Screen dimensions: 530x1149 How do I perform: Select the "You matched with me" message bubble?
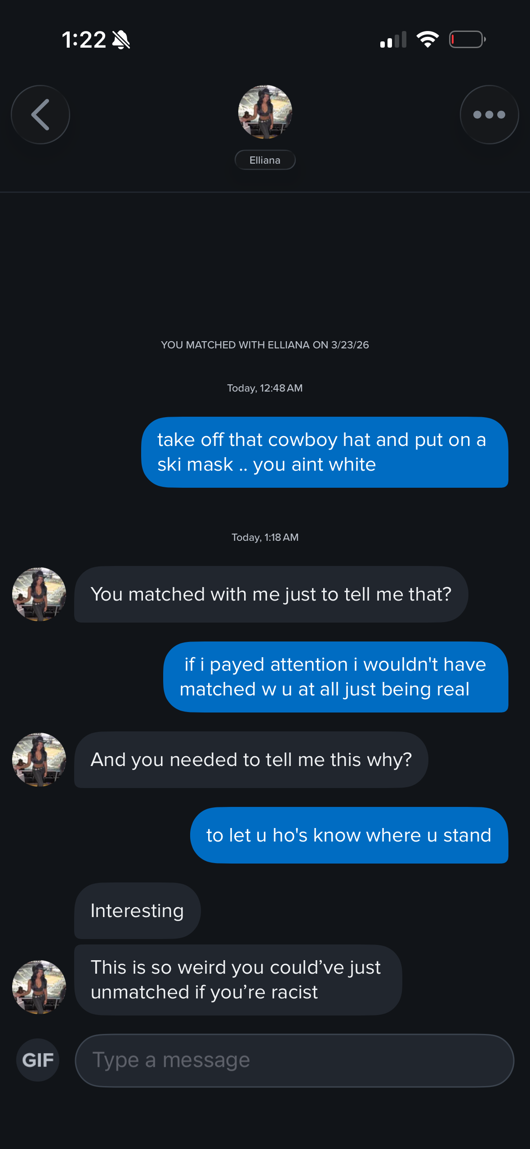pos(271,594)
